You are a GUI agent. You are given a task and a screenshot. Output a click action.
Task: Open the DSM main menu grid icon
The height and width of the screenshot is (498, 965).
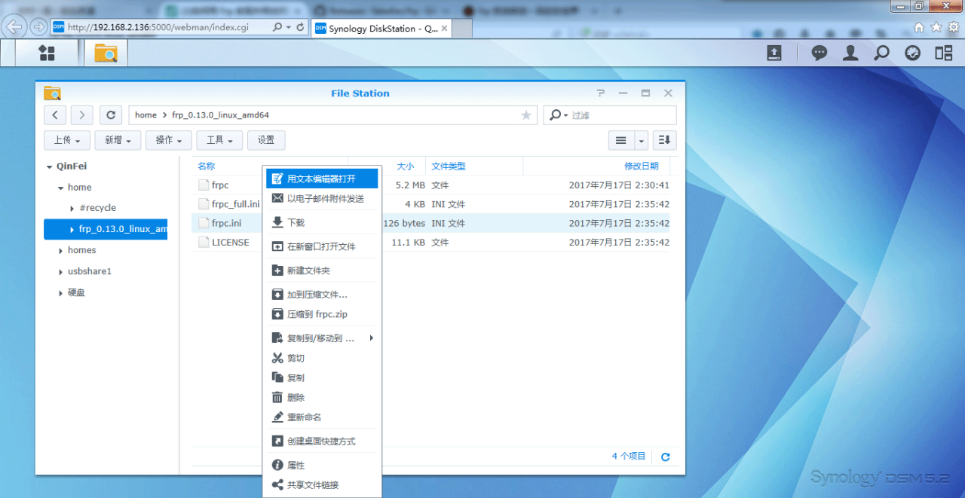point(47,53)
